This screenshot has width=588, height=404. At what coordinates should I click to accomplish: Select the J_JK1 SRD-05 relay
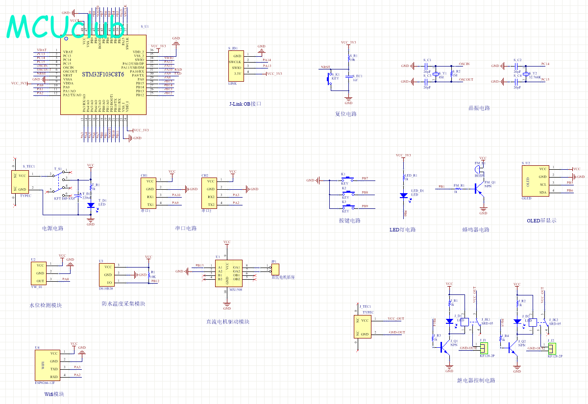click(x=471, y=322)
